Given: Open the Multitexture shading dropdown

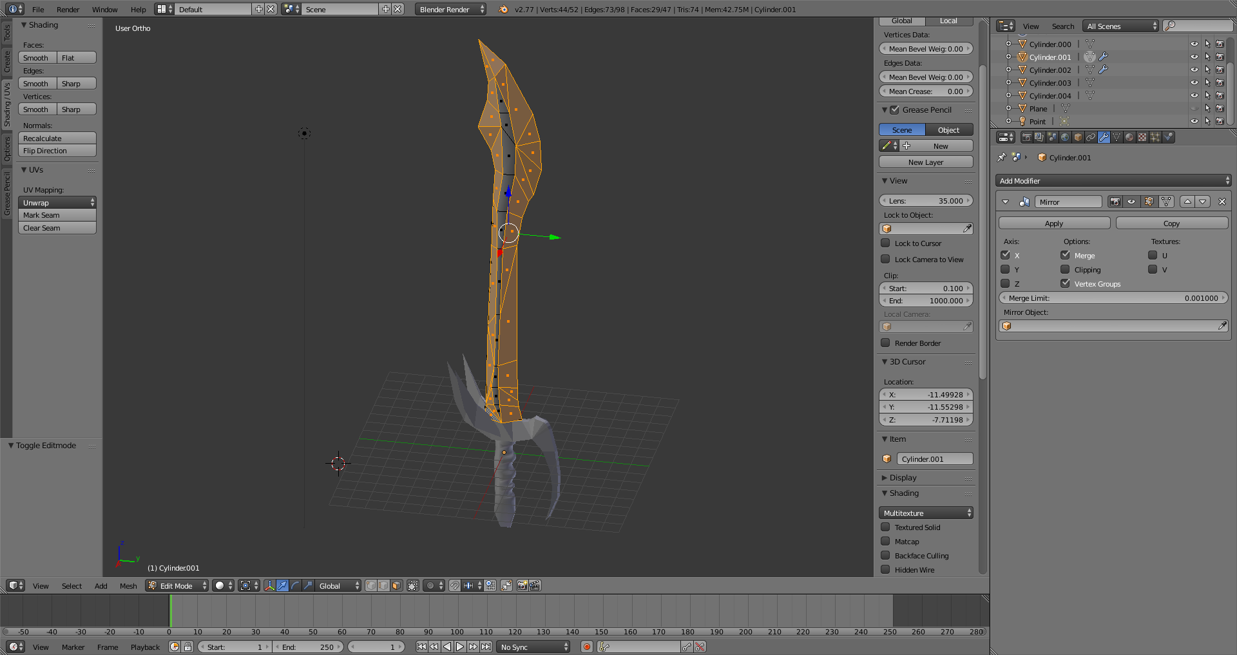Looking at the screenshot, I should coord(926,513).
